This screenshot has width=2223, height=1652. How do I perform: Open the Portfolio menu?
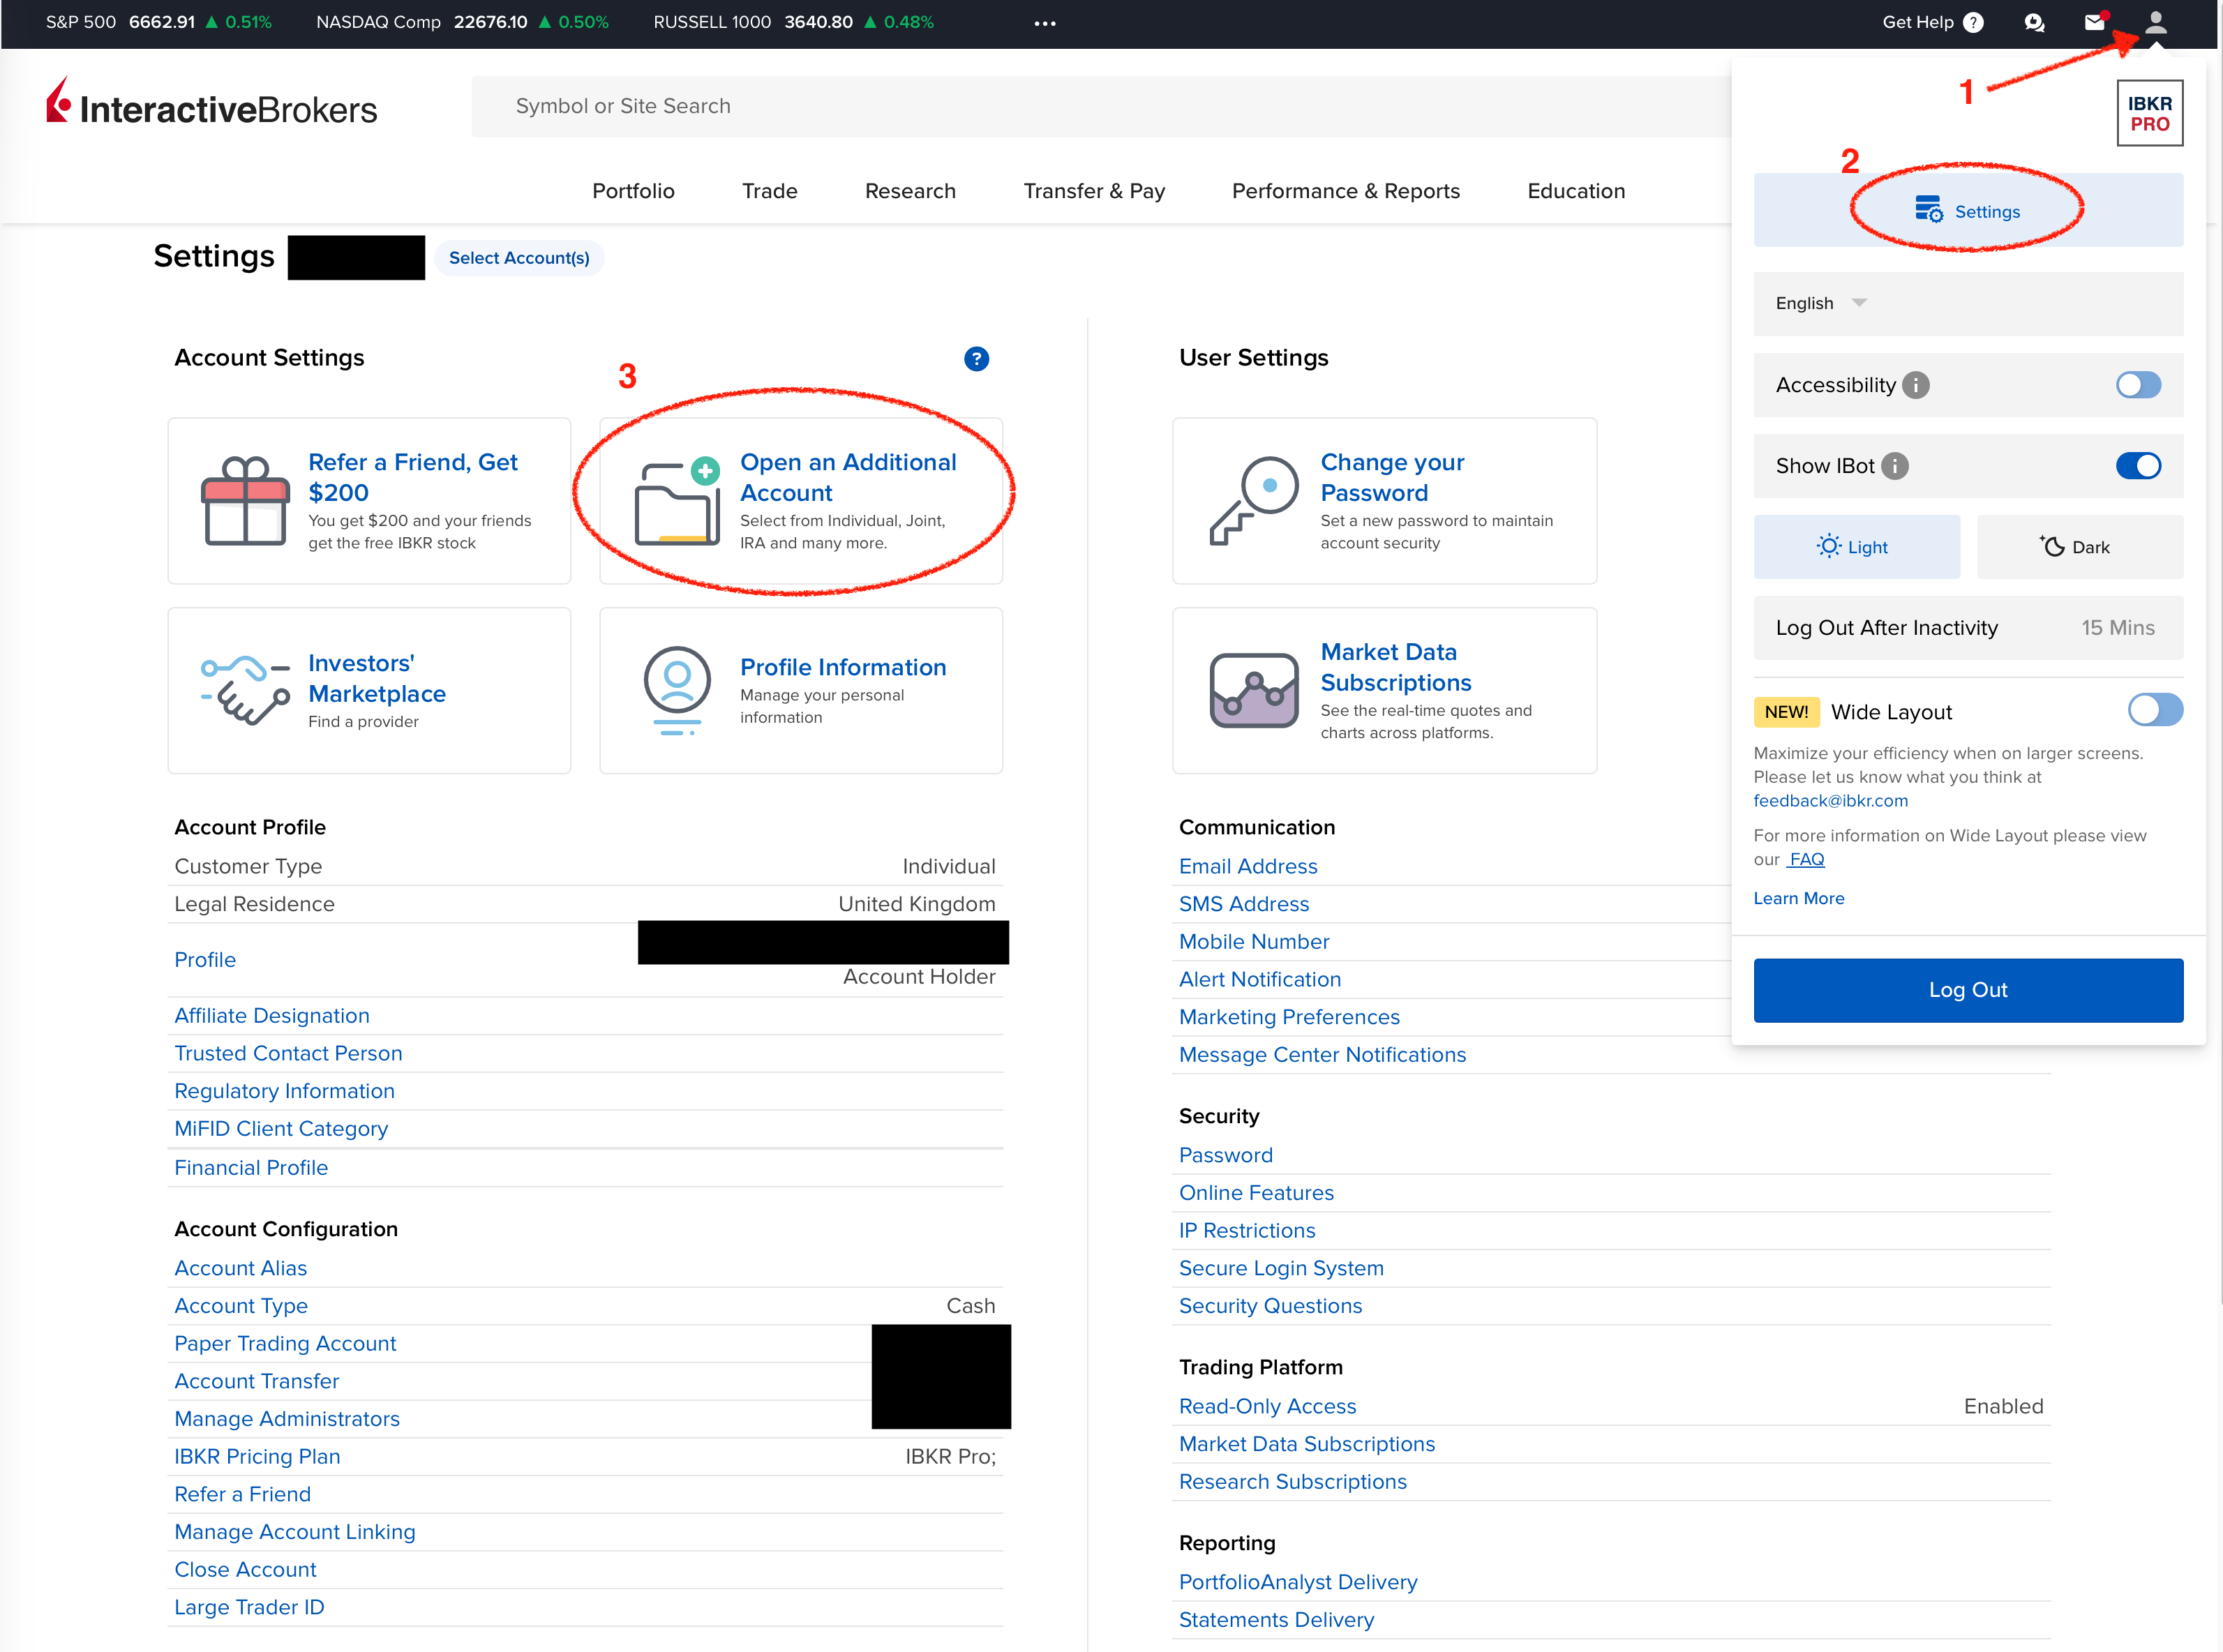[x=633, y=191]
